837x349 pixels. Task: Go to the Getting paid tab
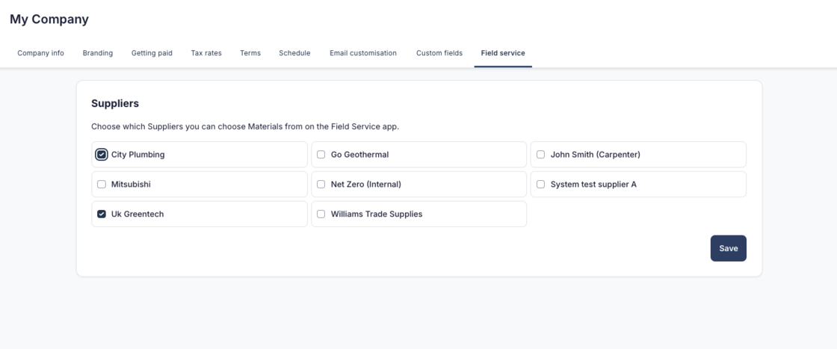[152, 53]
